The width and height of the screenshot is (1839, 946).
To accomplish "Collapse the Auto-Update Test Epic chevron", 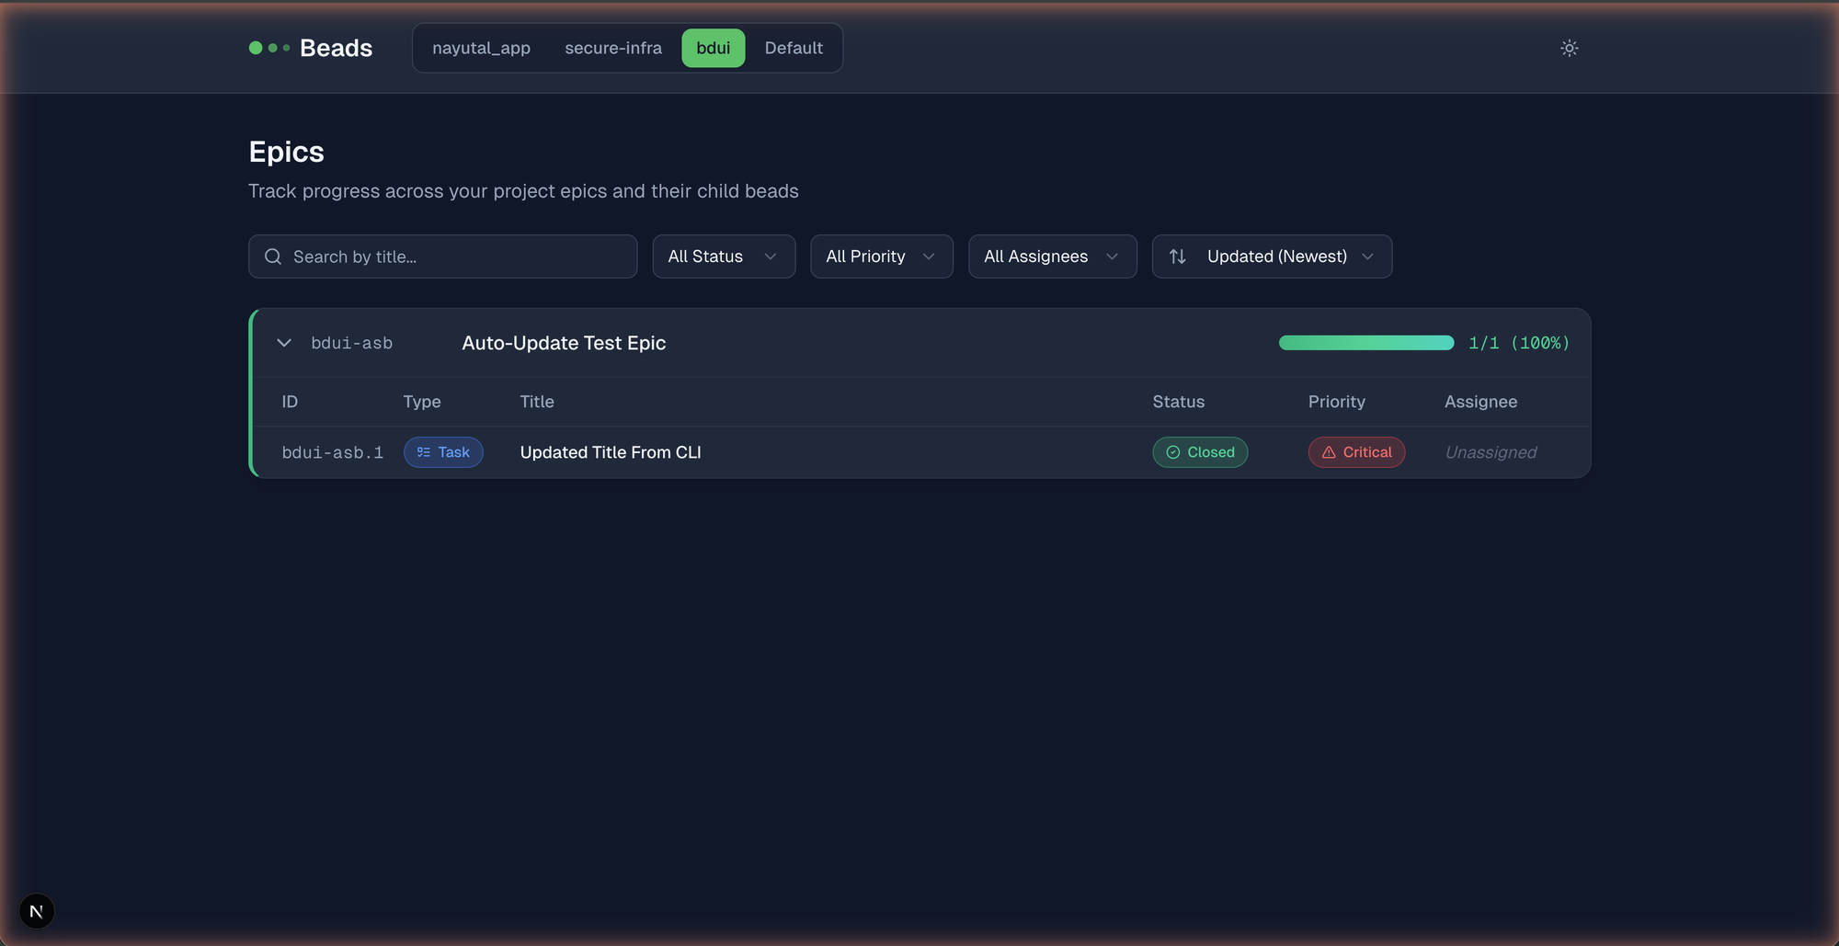I will (283, 342).
